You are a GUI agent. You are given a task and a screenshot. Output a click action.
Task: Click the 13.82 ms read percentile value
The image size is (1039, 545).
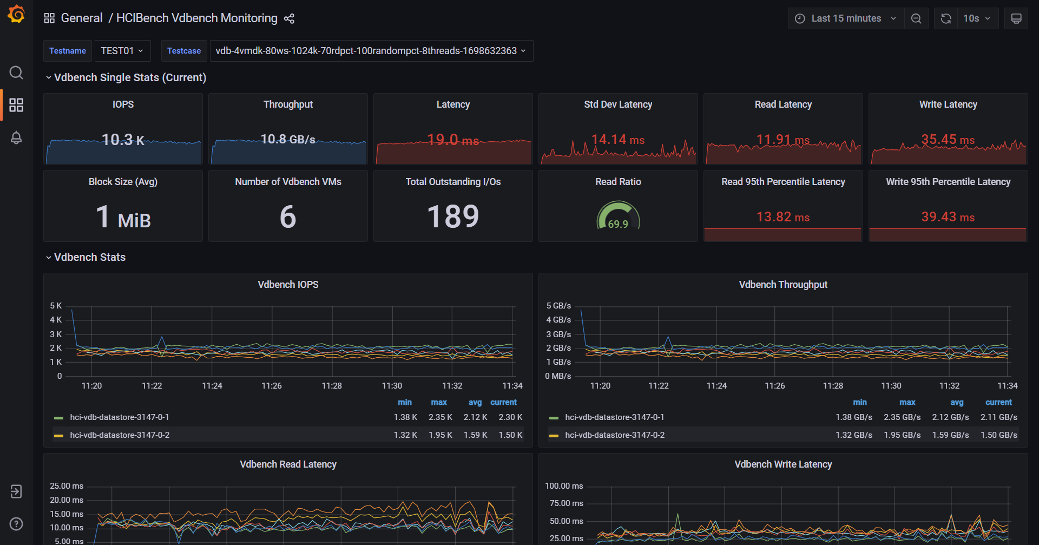783,217
